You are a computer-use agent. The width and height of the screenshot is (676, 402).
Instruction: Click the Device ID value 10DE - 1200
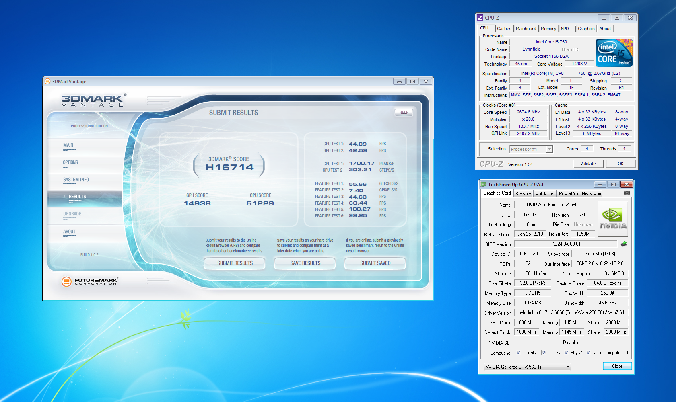[528, 254]
